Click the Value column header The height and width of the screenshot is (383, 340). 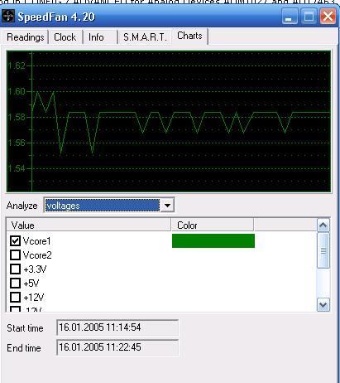(x=89, y=225)
